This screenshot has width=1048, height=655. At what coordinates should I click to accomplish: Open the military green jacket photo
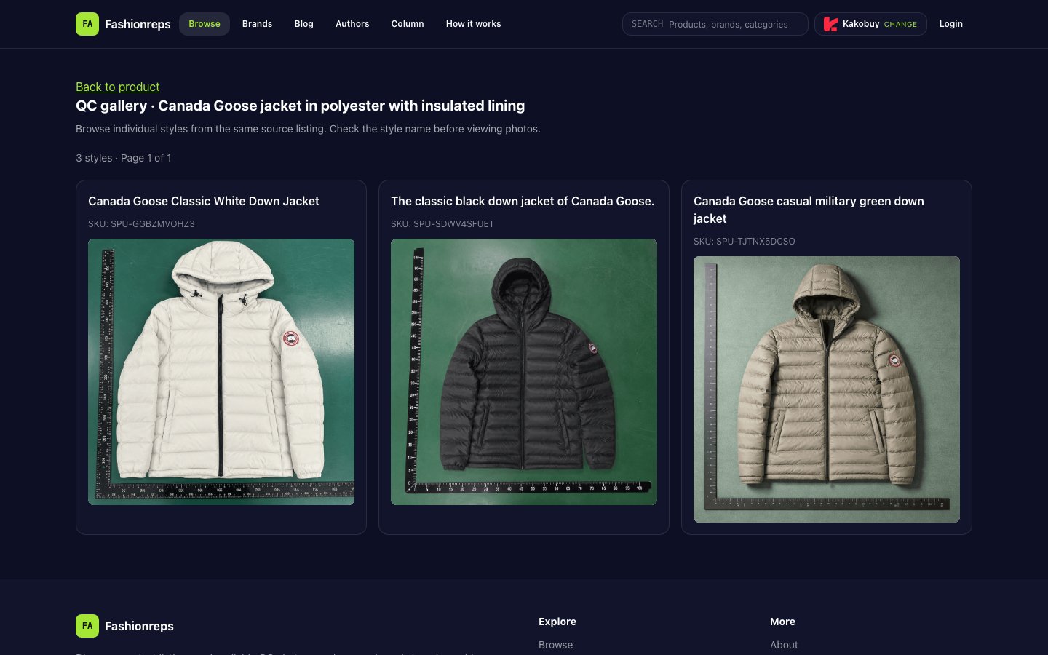coord(827,389)
